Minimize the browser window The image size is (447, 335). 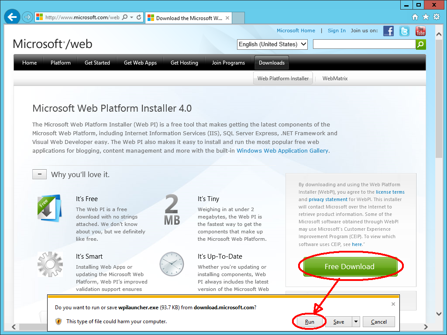tap(406, 5)
